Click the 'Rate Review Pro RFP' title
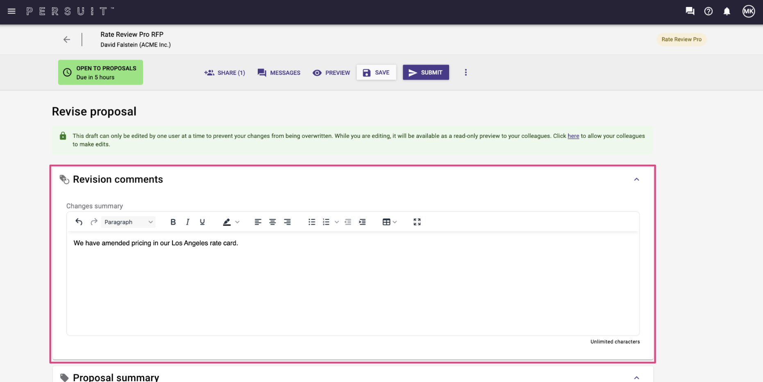 (132, 34)
